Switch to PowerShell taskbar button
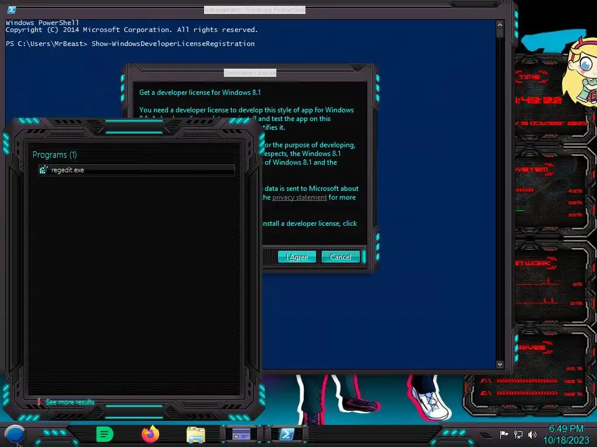The width and height of the screenshot is (597, 447). click(286, 434)
